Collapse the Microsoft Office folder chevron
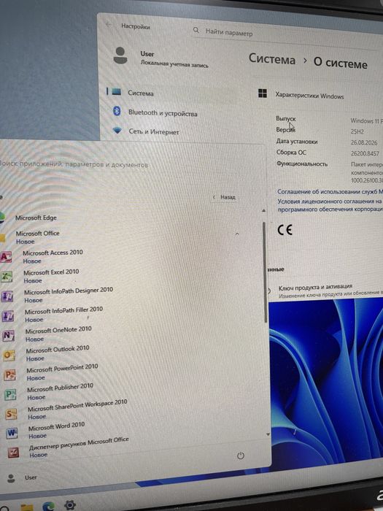The width and height of the screenshot is (383, 511). pyautogui.click(x=237, y=234)
